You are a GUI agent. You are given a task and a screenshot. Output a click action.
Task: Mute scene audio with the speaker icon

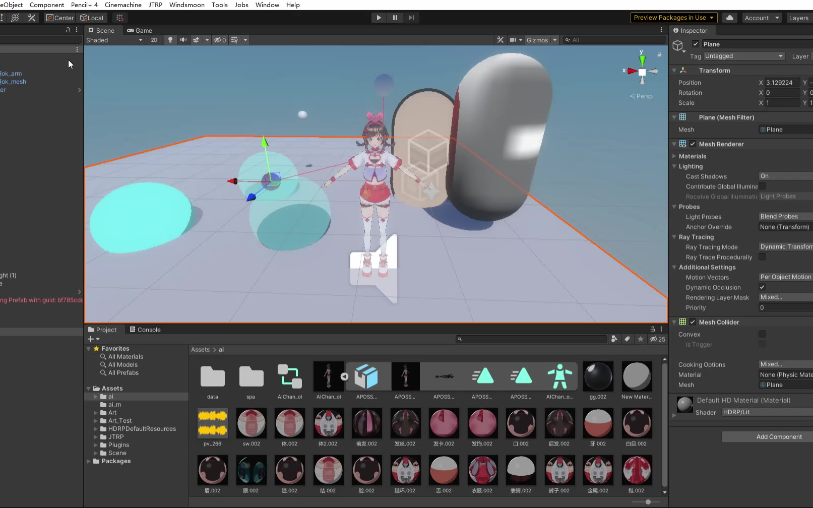183,40
